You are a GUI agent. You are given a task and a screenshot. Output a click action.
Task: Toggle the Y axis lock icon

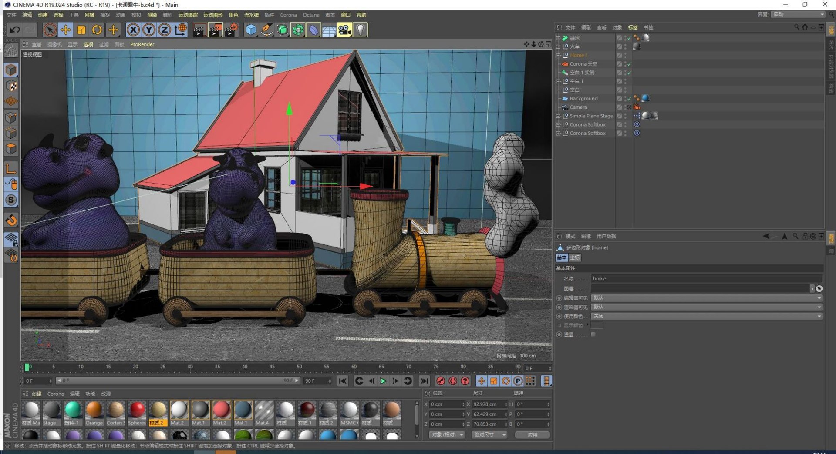click(x=149, y=30)
